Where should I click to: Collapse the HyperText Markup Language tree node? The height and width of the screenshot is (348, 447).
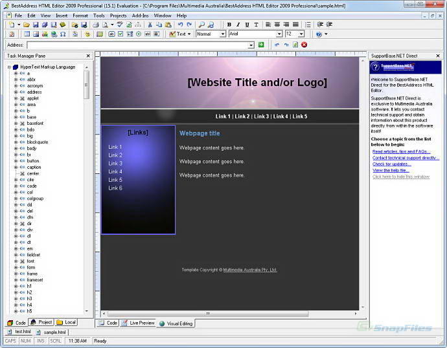coord(9,67)
